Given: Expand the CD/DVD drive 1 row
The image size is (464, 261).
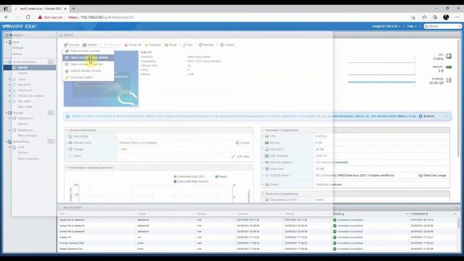Looking at the screenshot, I should click(x=262, y=175).
